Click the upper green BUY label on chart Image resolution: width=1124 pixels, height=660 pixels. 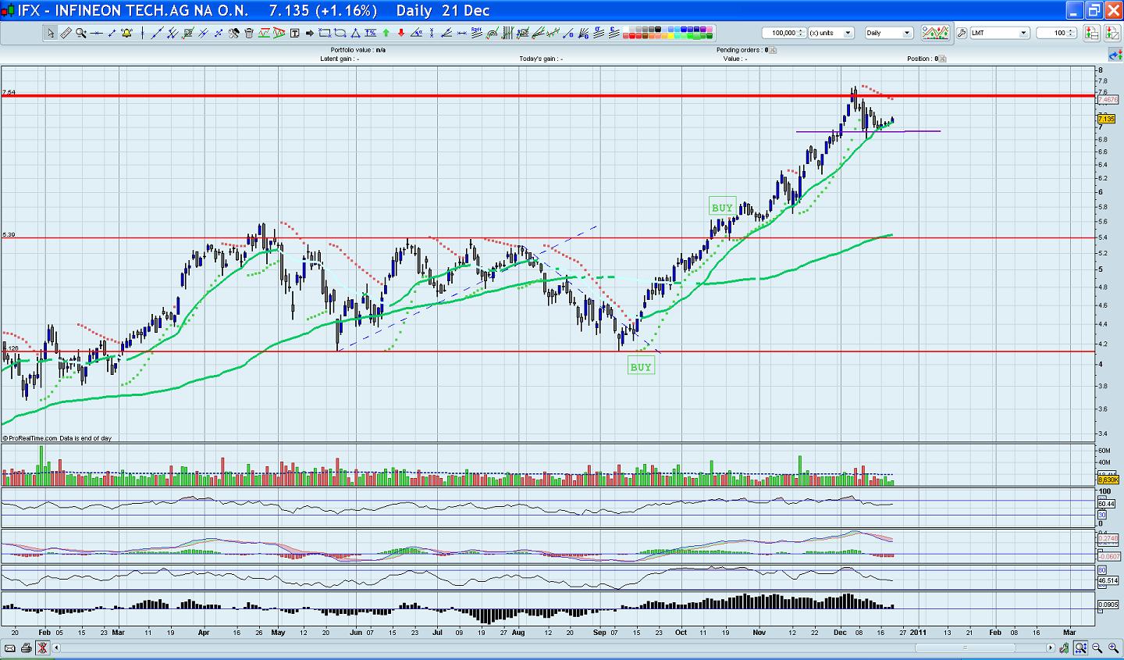[722, 207]
